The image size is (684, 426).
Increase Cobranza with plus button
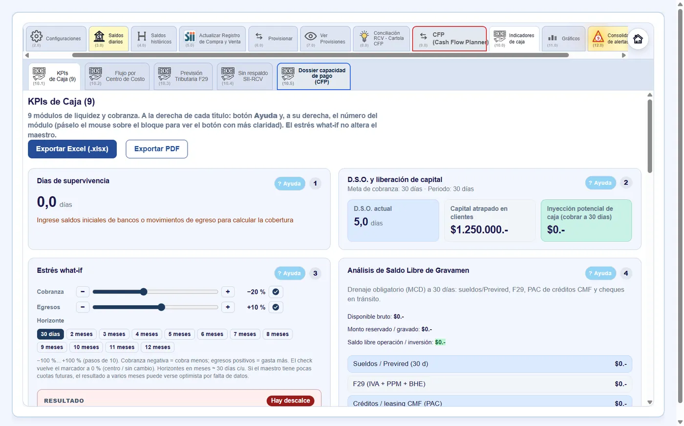[228, 292]
